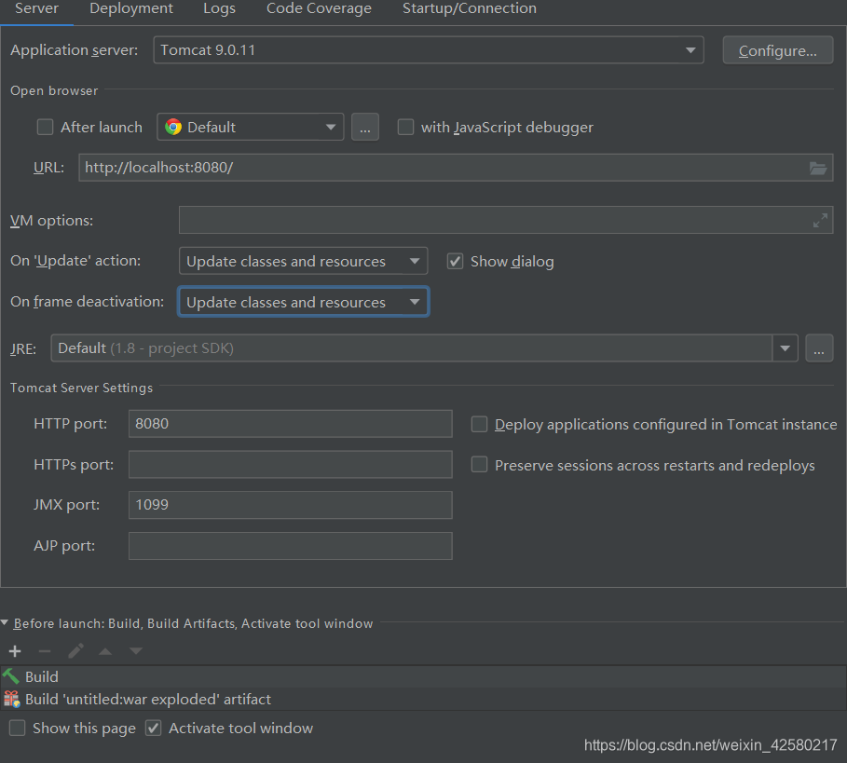Click browse button next to browser dropdown
The height and width of the screenshot is (763, 847).
(x=365, y=127)
